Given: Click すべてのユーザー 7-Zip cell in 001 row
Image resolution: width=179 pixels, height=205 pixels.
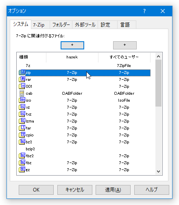Looking at the screenshot, I should coord(124,87).
